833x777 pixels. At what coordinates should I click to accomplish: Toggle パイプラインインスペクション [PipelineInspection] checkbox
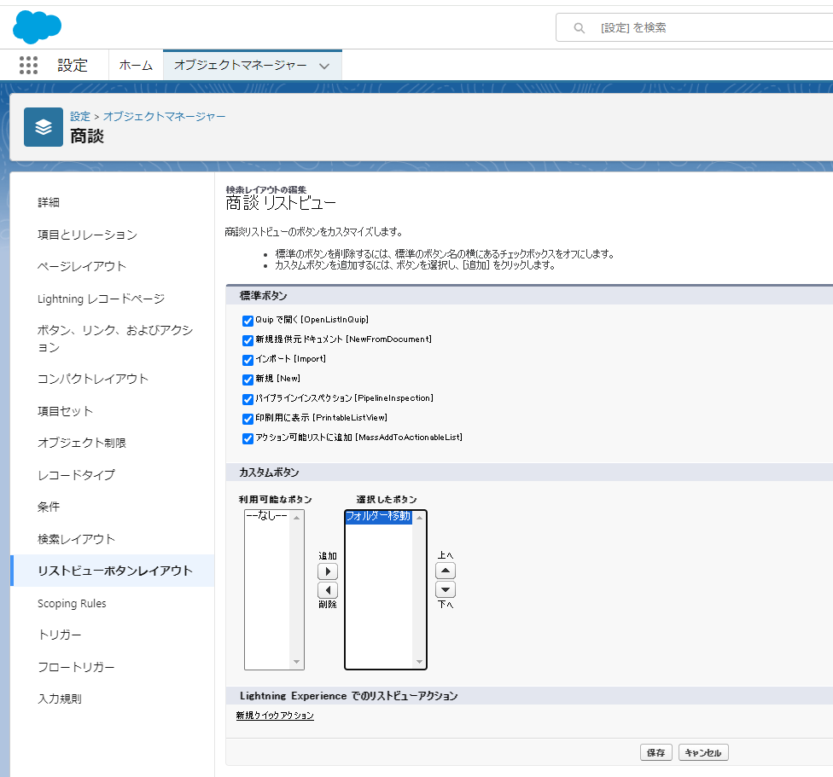tap(248, 399)
